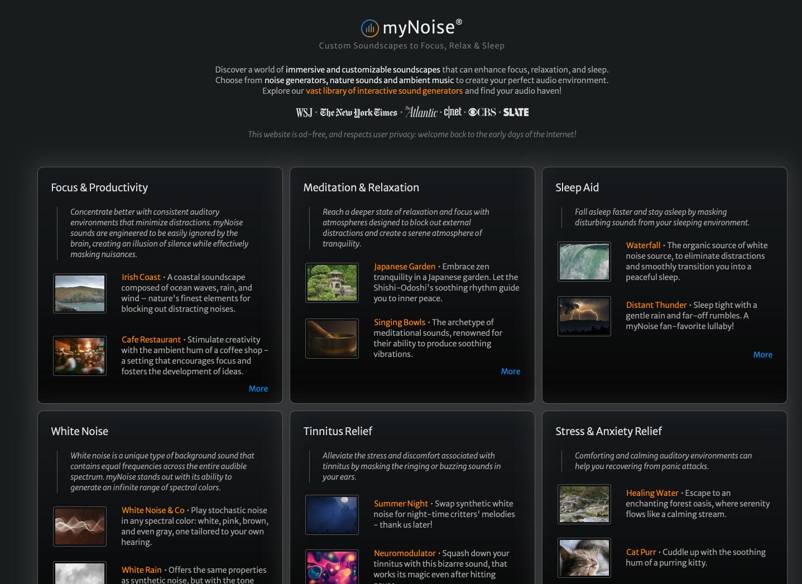
Task: Click the myNoise title text
Action: tap(422, 27)
